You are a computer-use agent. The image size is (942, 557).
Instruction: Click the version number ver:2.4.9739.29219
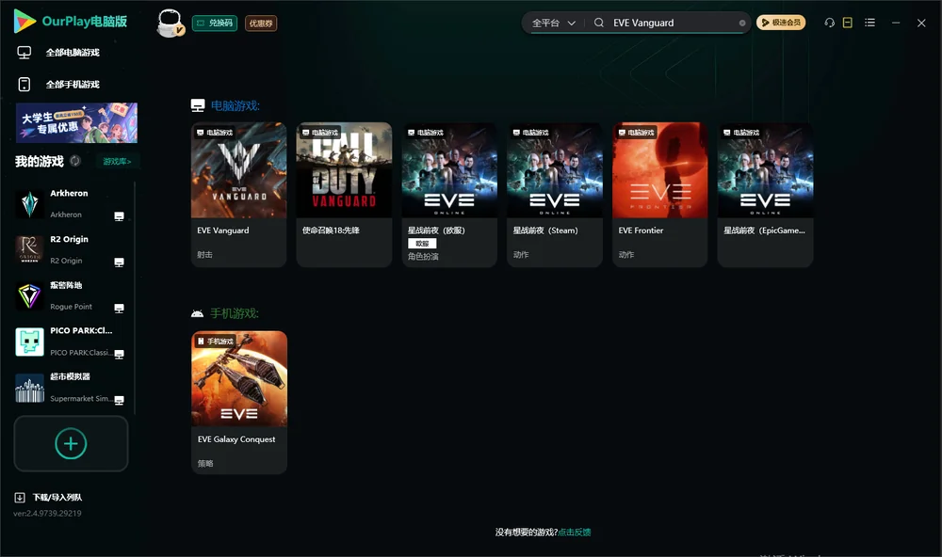click(x=47, y=513)
